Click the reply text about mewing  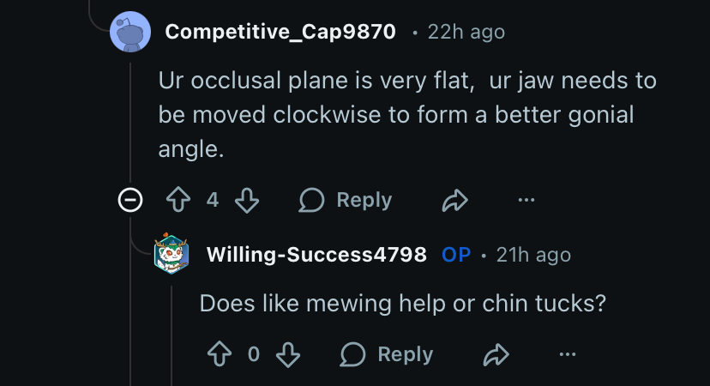[403, 304]
